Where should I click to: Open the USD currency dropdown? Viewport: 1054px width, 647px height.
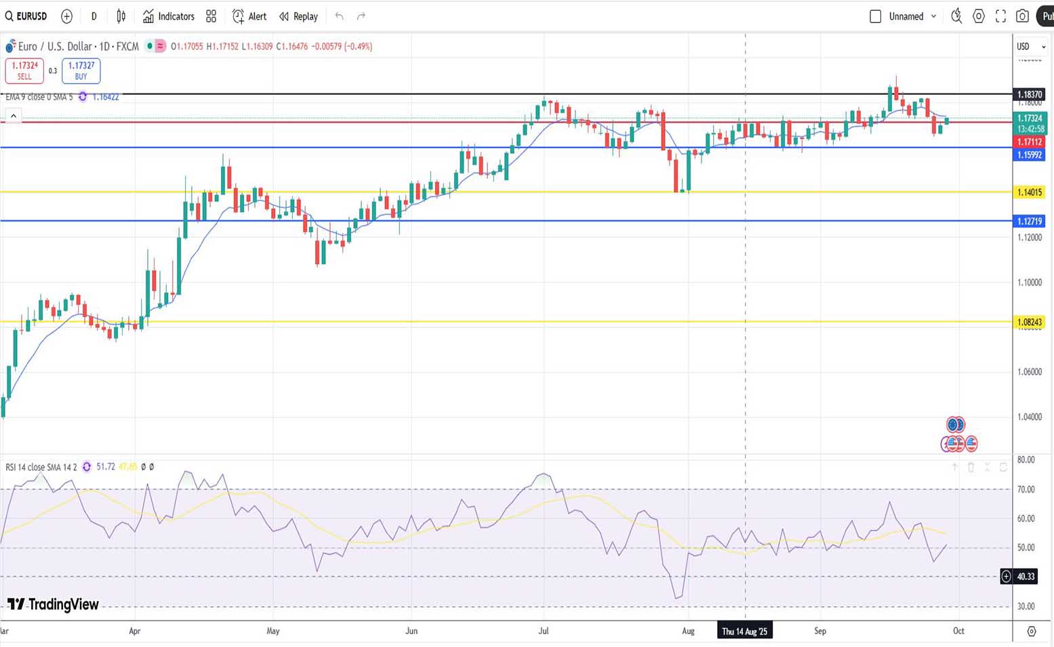point(1030,47)
